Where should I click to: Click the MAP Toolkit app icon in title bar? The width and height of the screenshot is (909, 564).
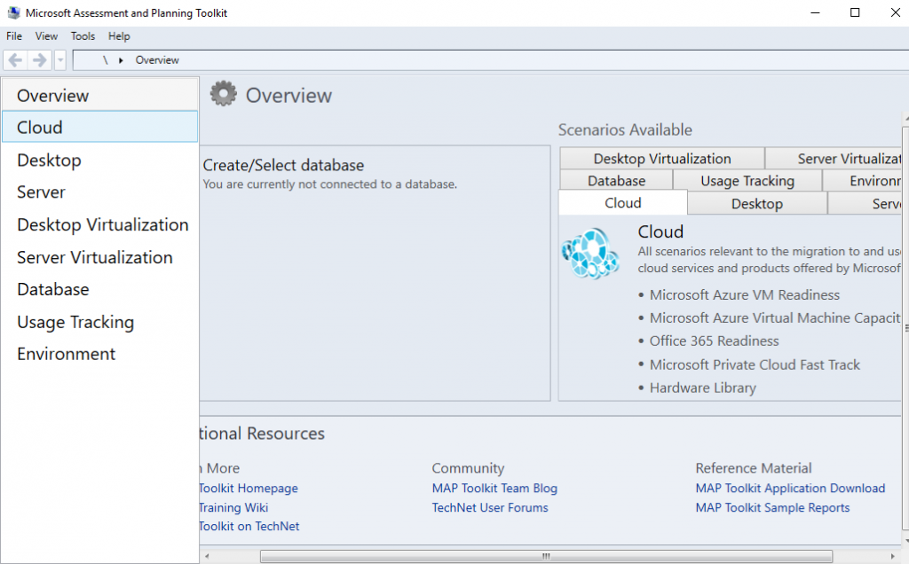click(13, 12)
